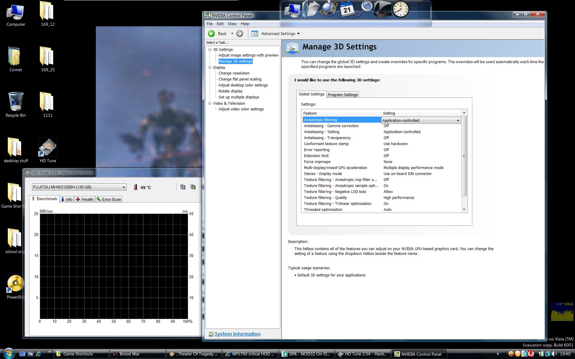
Task: Click the green Back arrow icon
Action: pos(211,34)
